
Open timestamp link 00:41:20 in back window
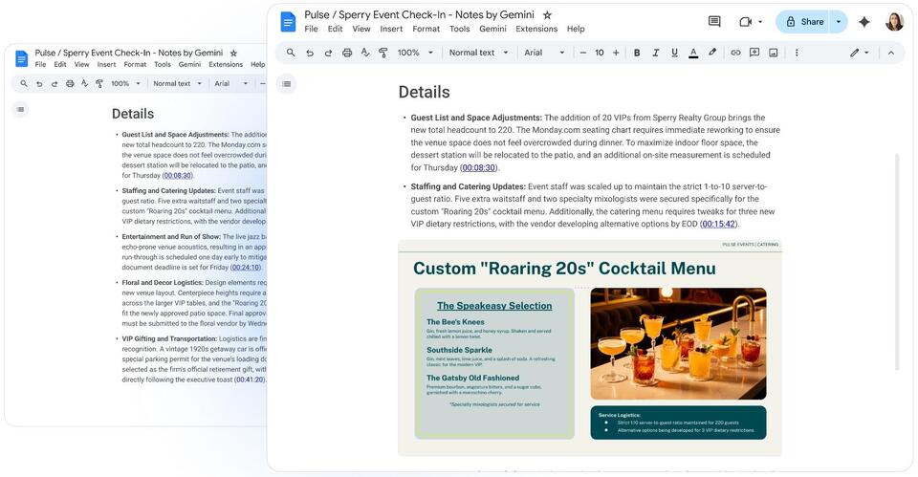[250, 379]
